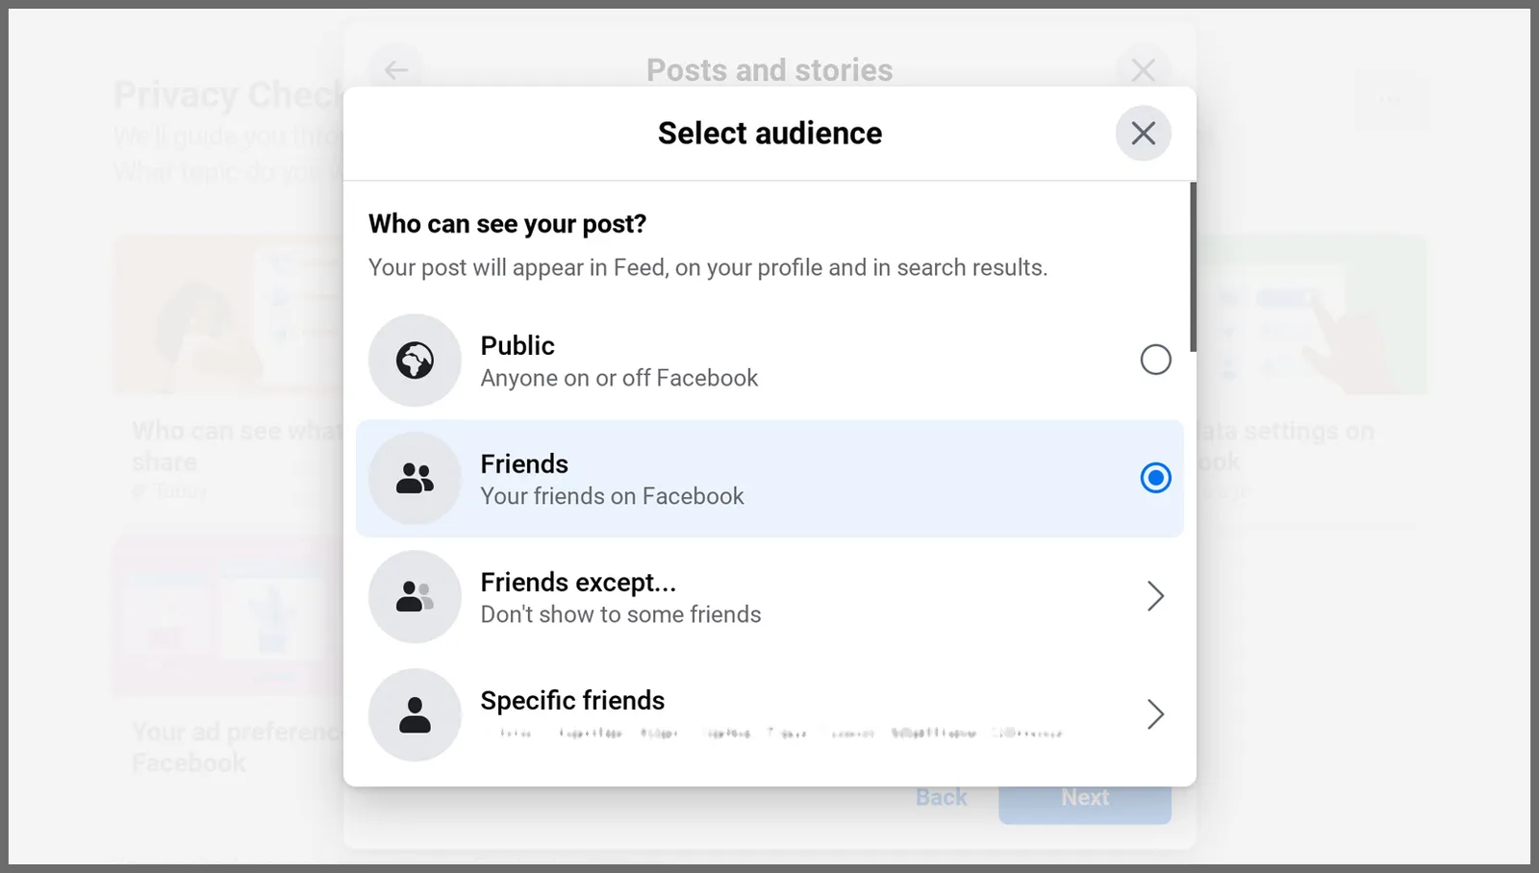Click the Public globe icon
Viewport: 1539px width, 873px height.
click(x=415, y=361)
